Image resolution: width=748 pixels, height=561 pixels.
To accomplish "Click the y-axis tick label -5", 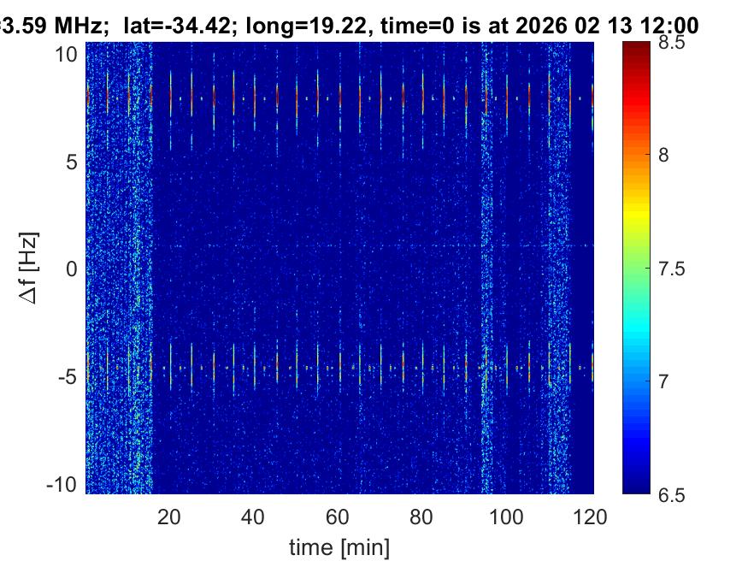I will pos(70,377).
